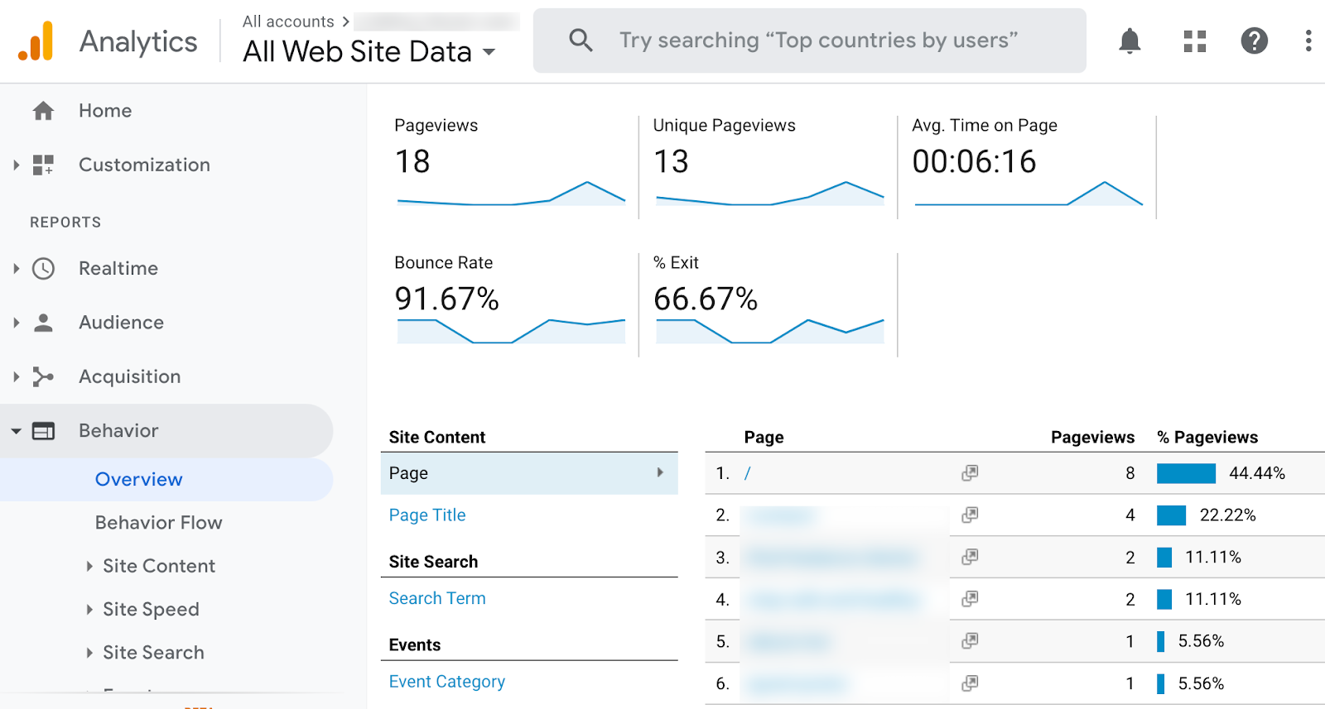Image resolution: width=1325 pixels, height=709 pixels.
Task: Click the search magnifier icon
Action: point(581,40)
